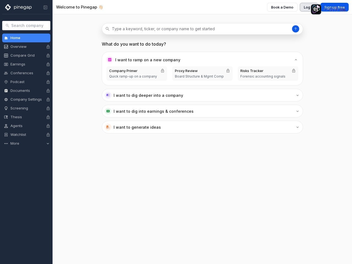Viewport: 352px width, 264px height.
Task: Click the lock icon beside Overview
Action: click(x=48, y=47)
